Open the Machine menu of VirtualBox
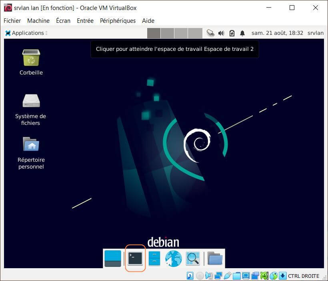328x281 pixels. coord(38,20)
